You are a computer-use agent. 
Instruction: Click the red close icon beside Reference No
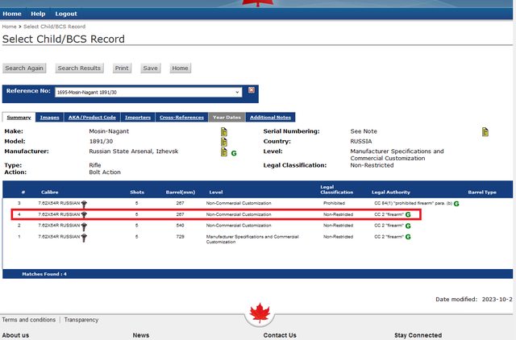(252, 90)
